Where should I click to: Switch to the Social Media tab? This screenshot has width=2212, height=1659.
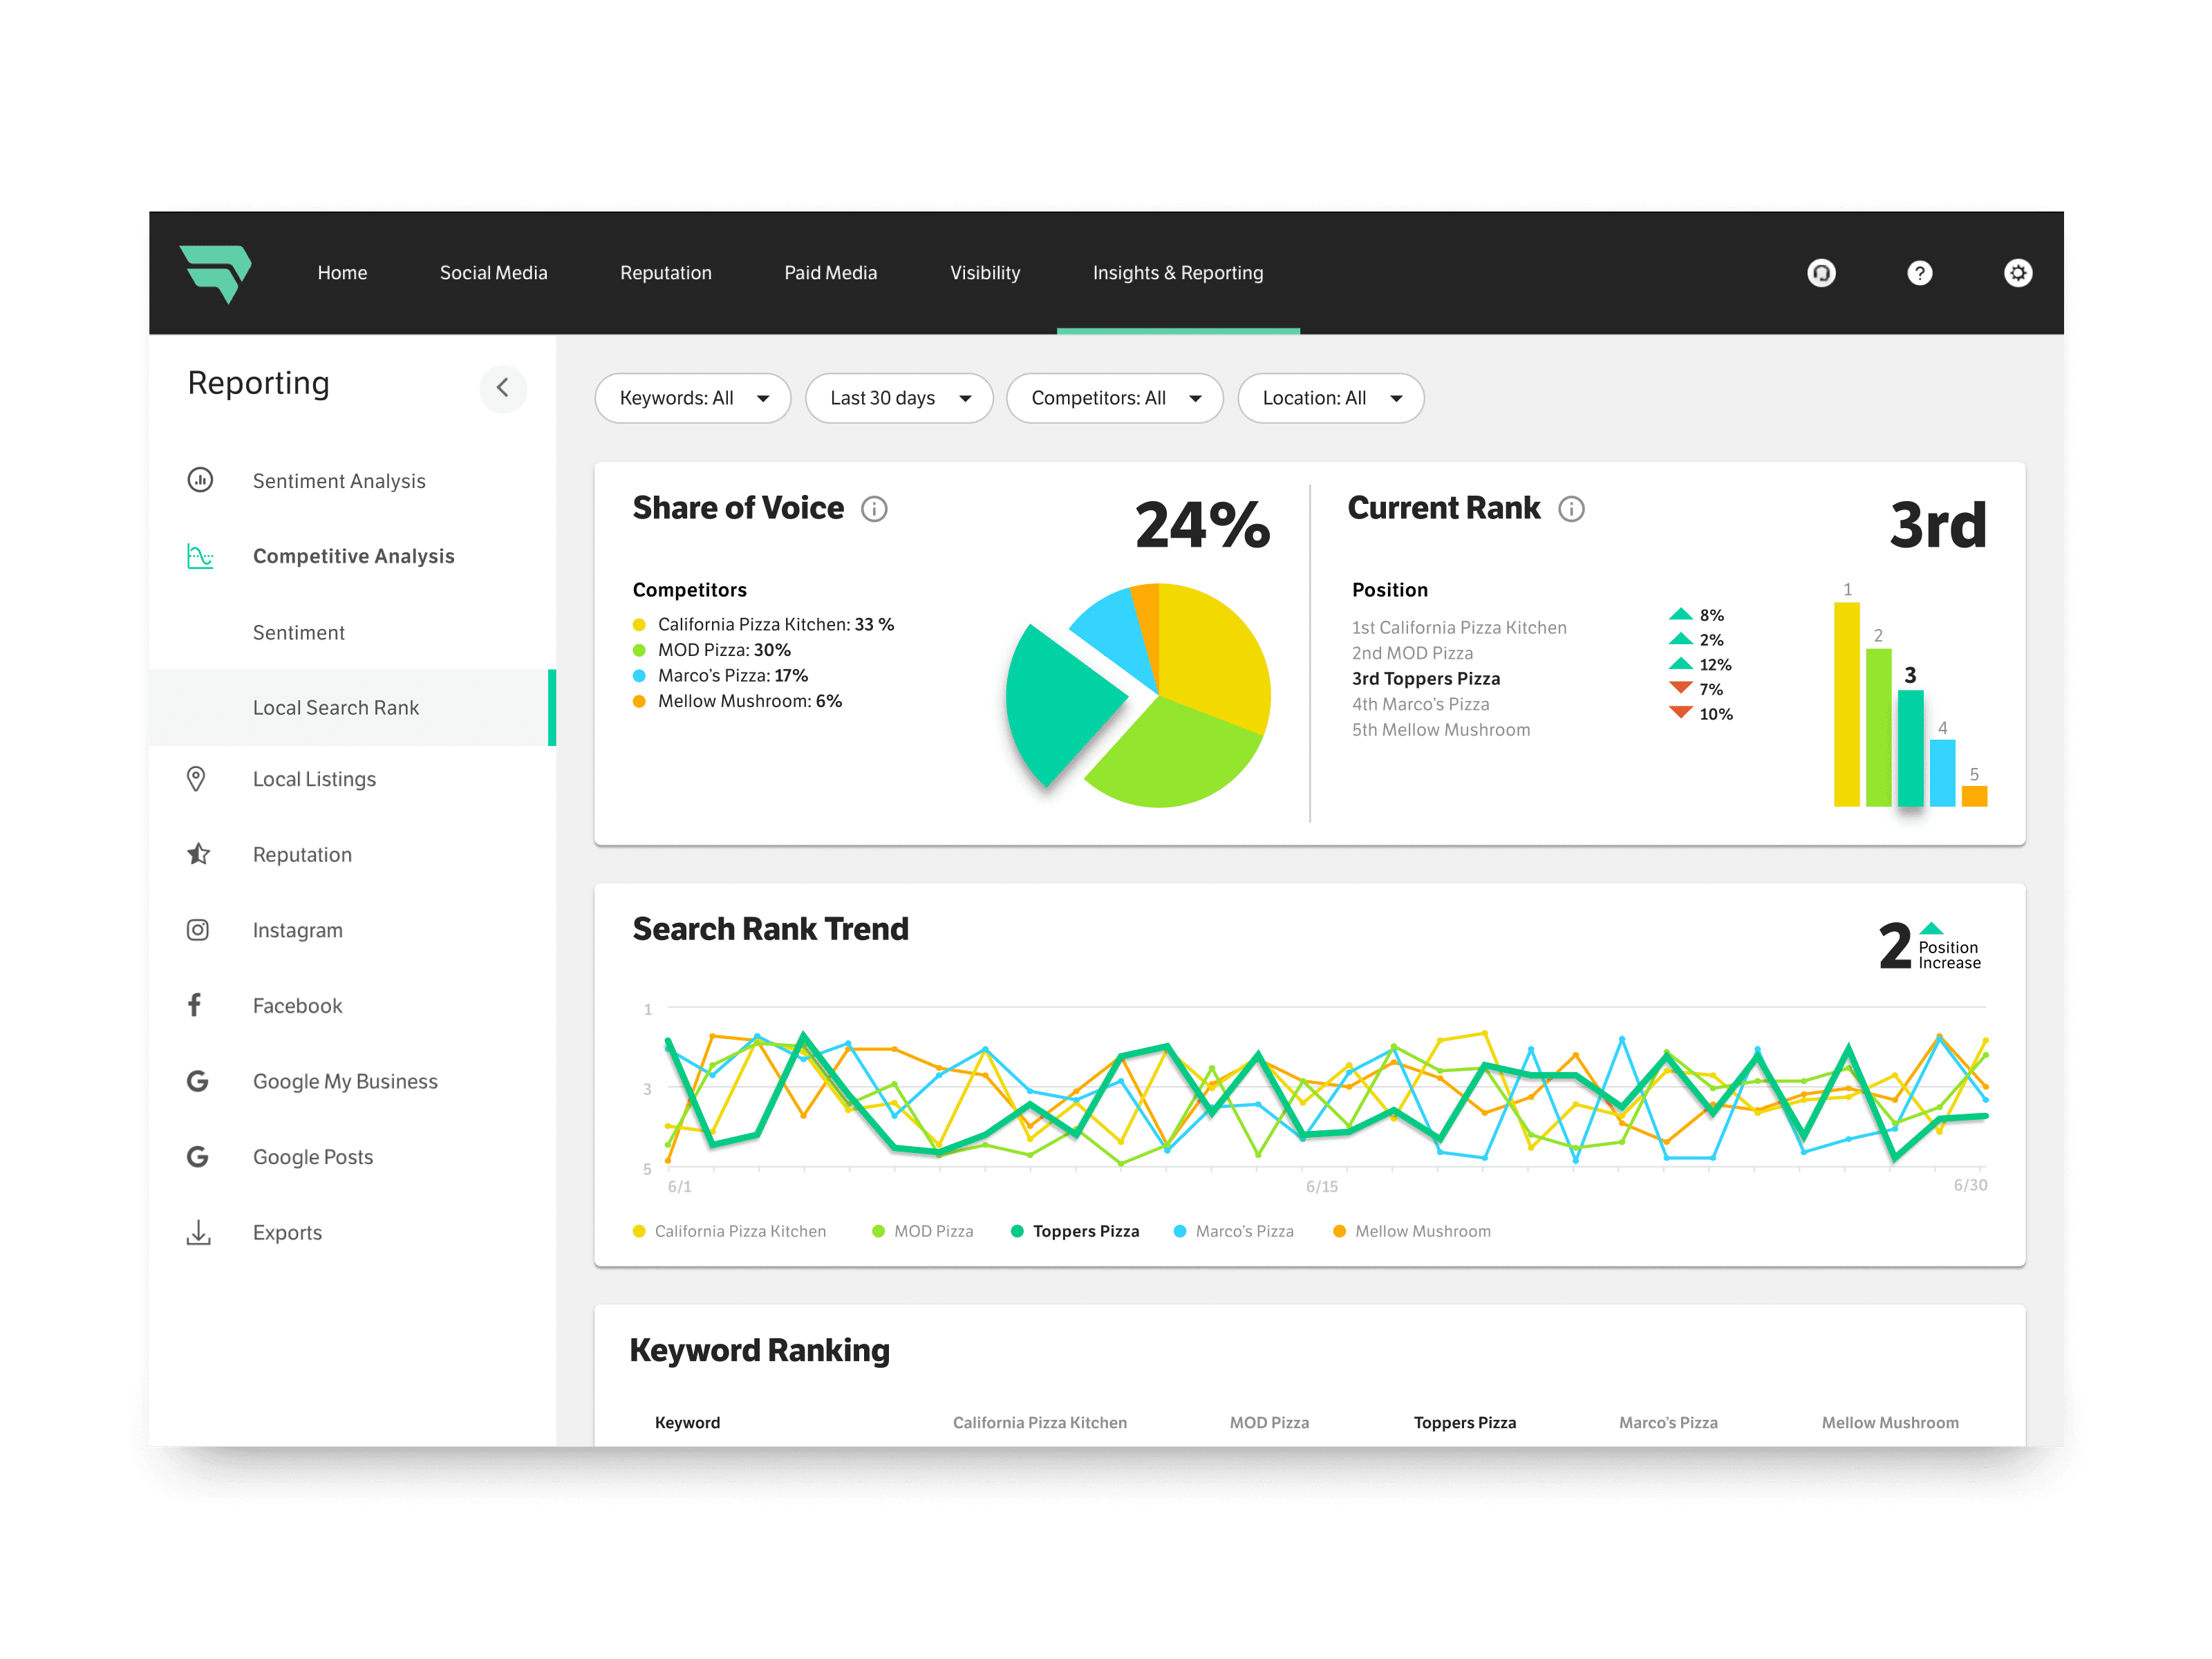coord(494,273)
